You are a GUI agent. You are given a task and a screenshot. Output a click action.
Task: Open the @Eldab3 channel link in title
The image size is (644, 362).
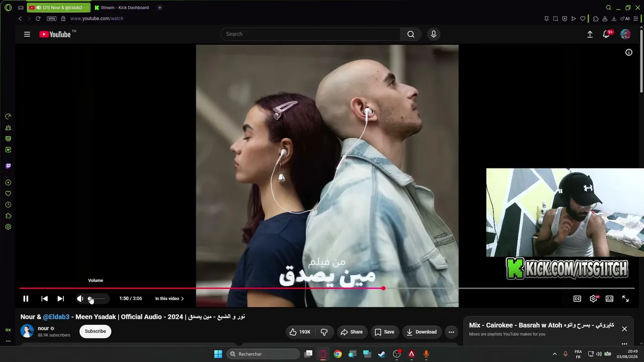tap(56, 317)
